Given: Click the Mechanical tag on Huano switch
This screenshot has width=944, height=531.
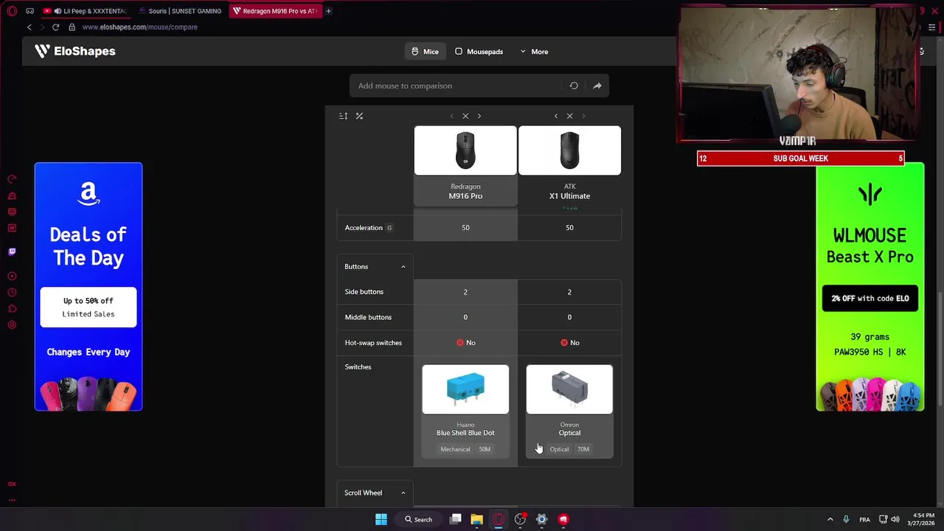Looking at the screenshot, I should tap(455, 449).
